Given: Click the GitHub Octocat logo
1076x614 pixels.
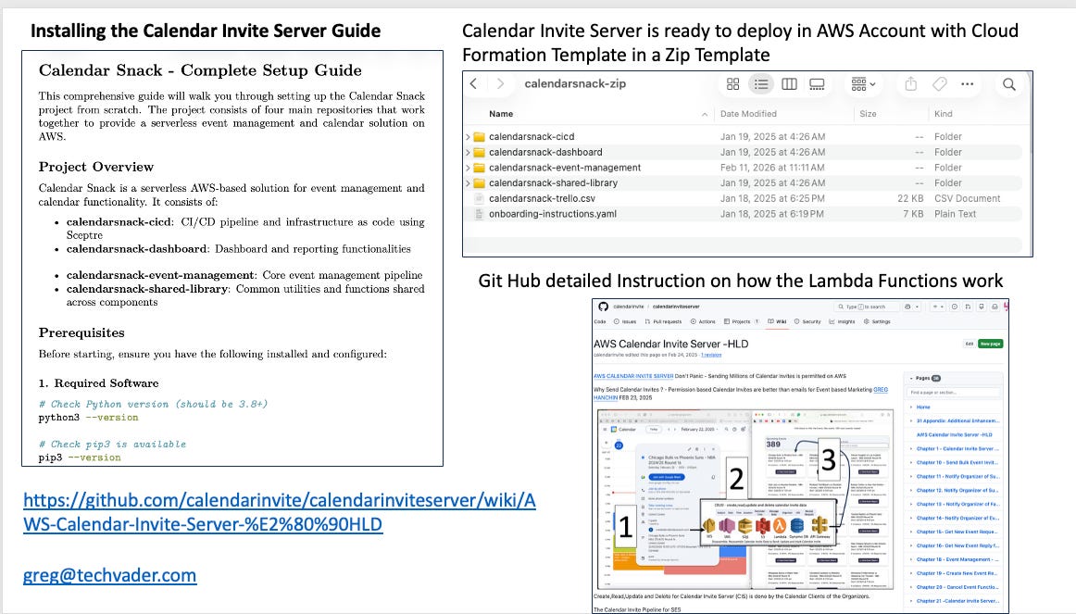Looking at the screenshot, I should coord(603,307).
